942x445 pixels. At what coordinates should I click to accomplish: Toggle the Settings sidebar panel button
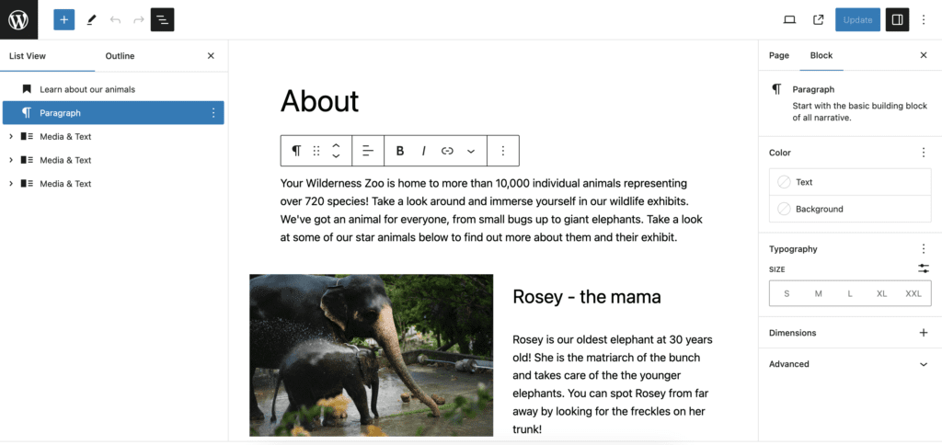897,19
